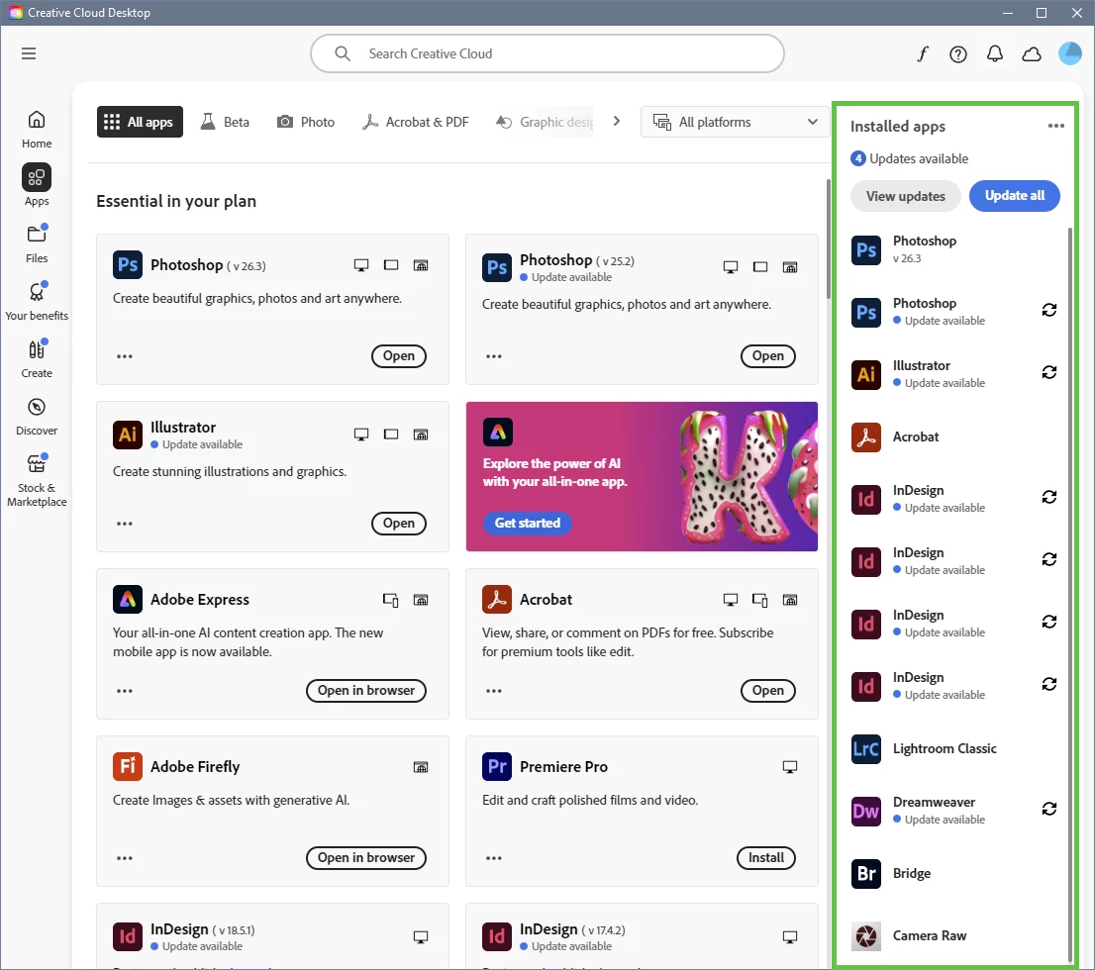Click the Acrobat icon in Installed apps
Viewport: 1095px width, 970px height.
(866, 437)
